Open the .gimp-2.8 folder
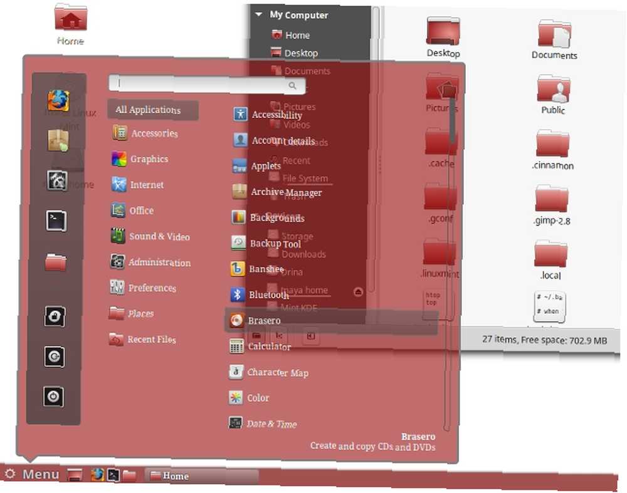 (551, 205)
